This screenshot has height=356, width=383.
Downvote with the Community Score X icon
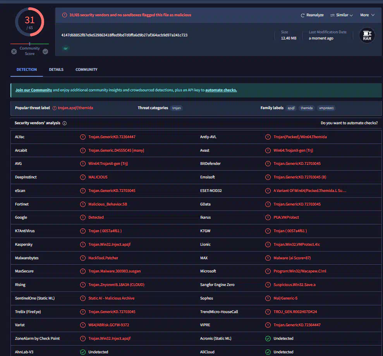(x=14, y=51)
